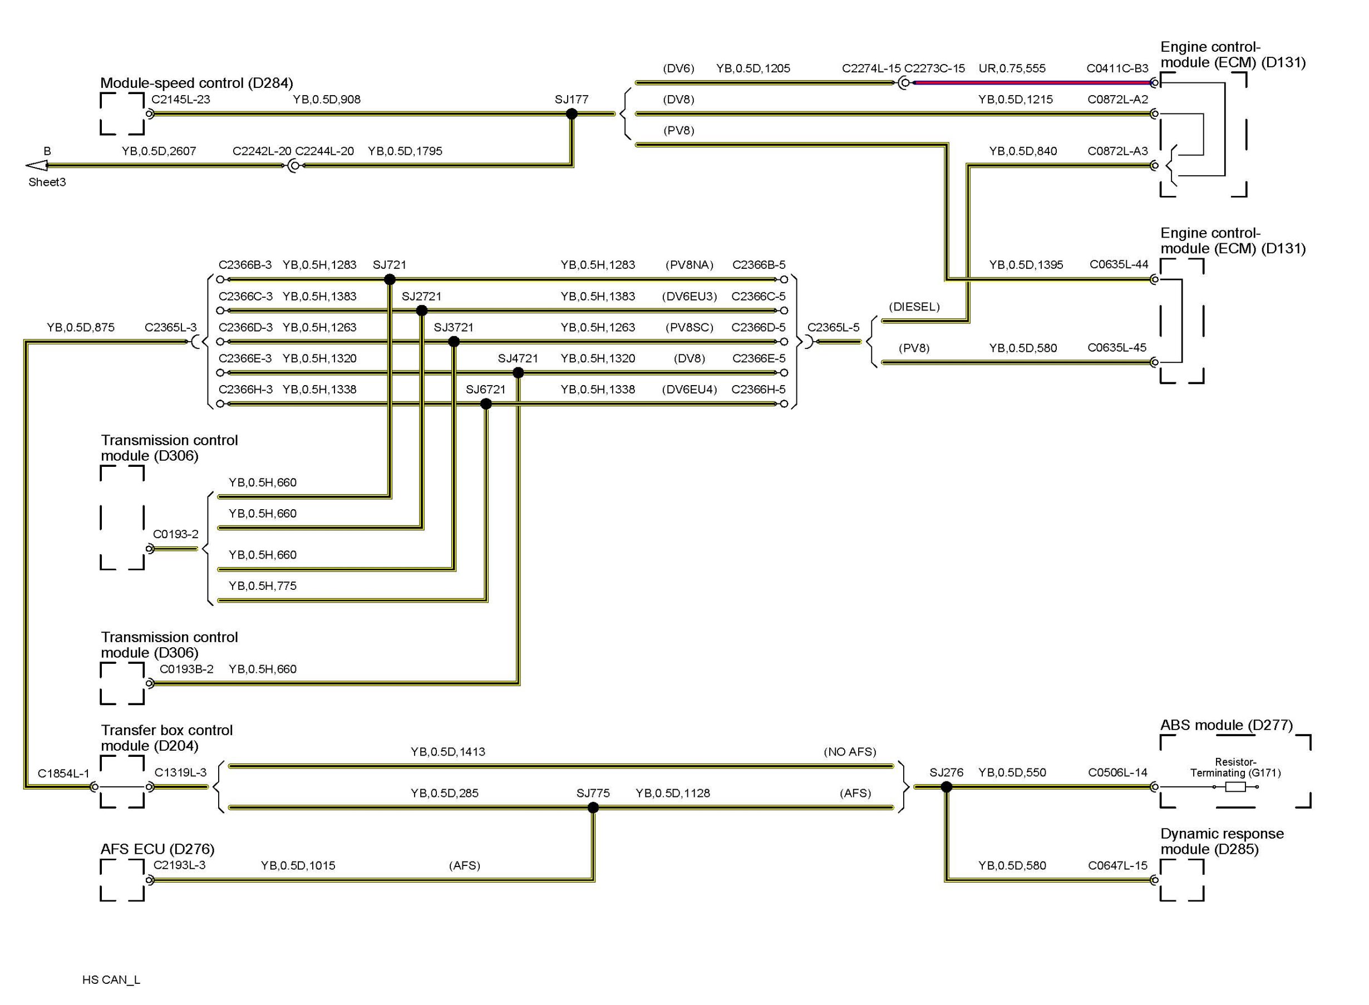
Task: Click the Dynamic response module D285 box
Action: 1181,880
